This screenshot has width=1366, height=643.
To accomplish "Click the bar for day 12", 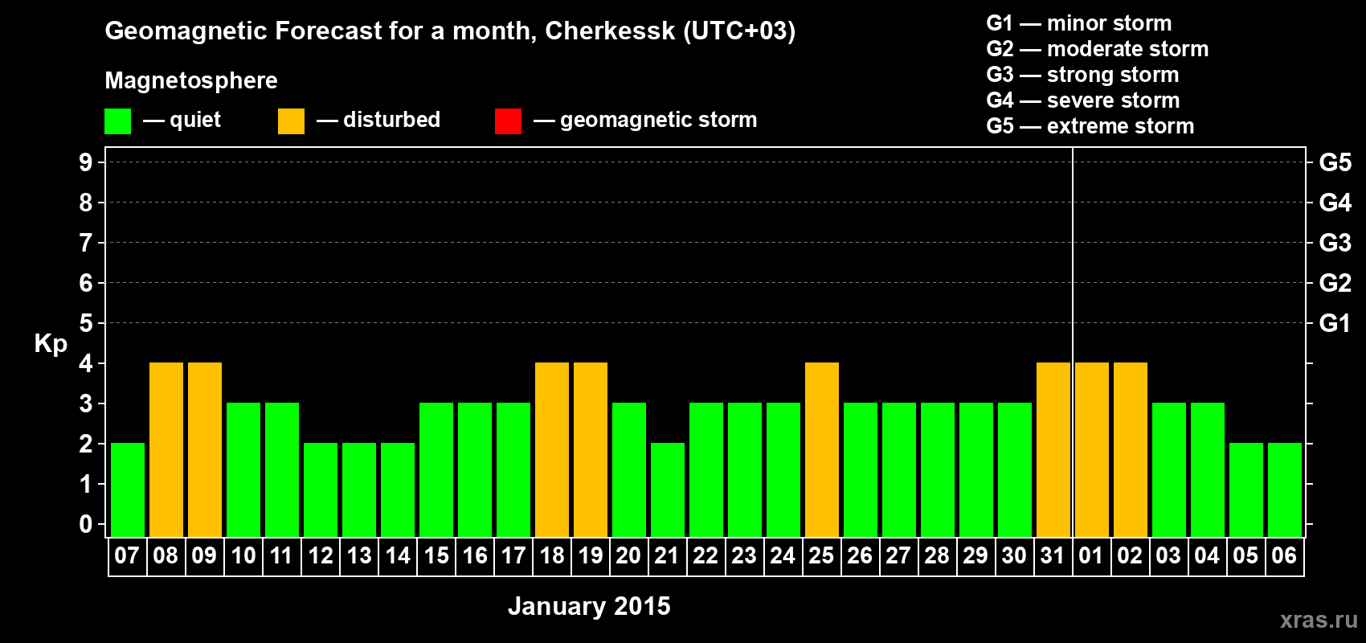I will pos(321,489).
